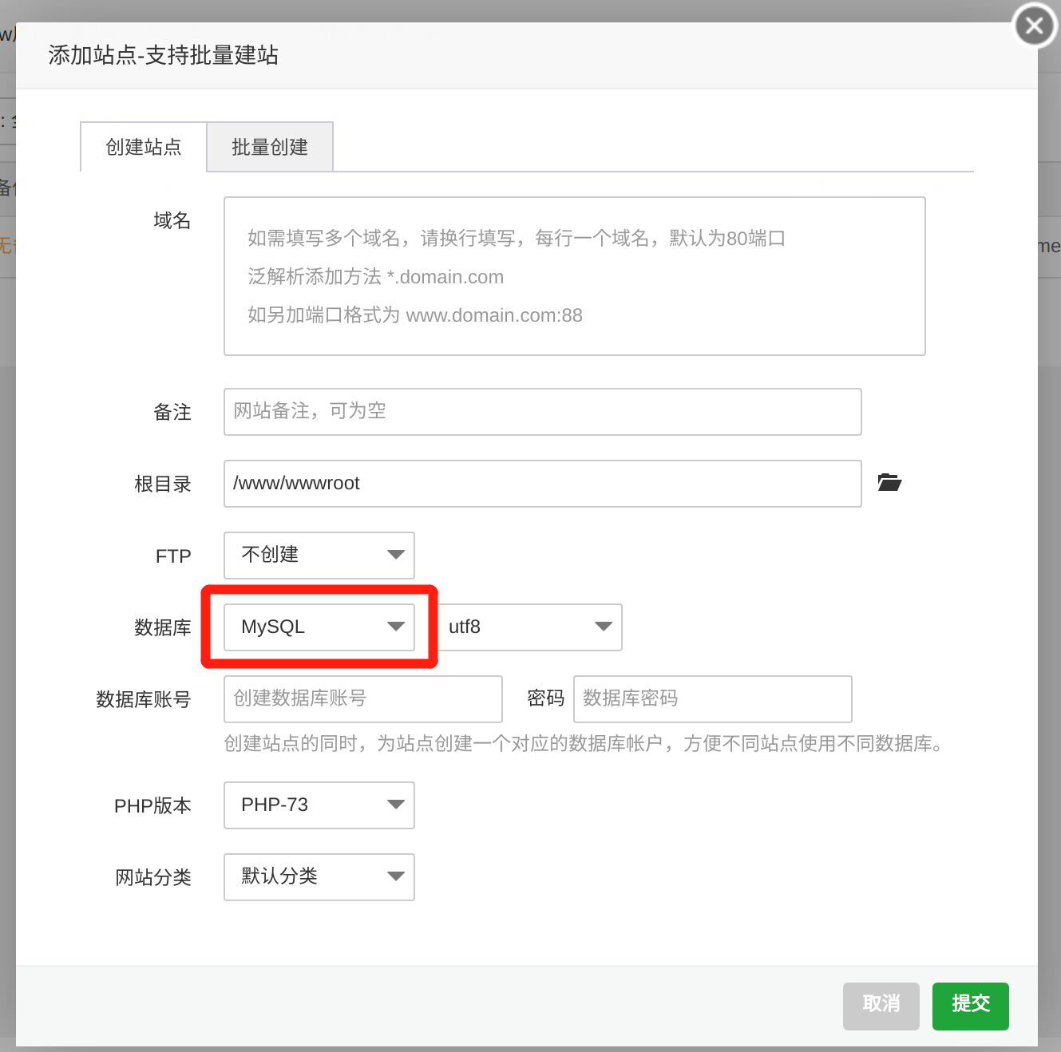This screenshot has height=1052, width=1061.
Task: Switch to the 创建站点 tab
Action: (x=144, y=147)
